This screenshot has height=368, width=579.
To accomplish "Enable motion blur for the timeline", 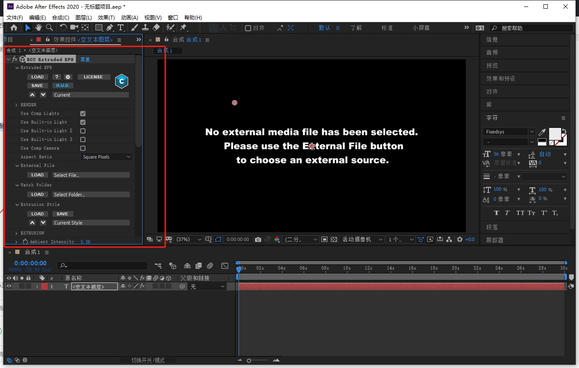I will (210, 266).
